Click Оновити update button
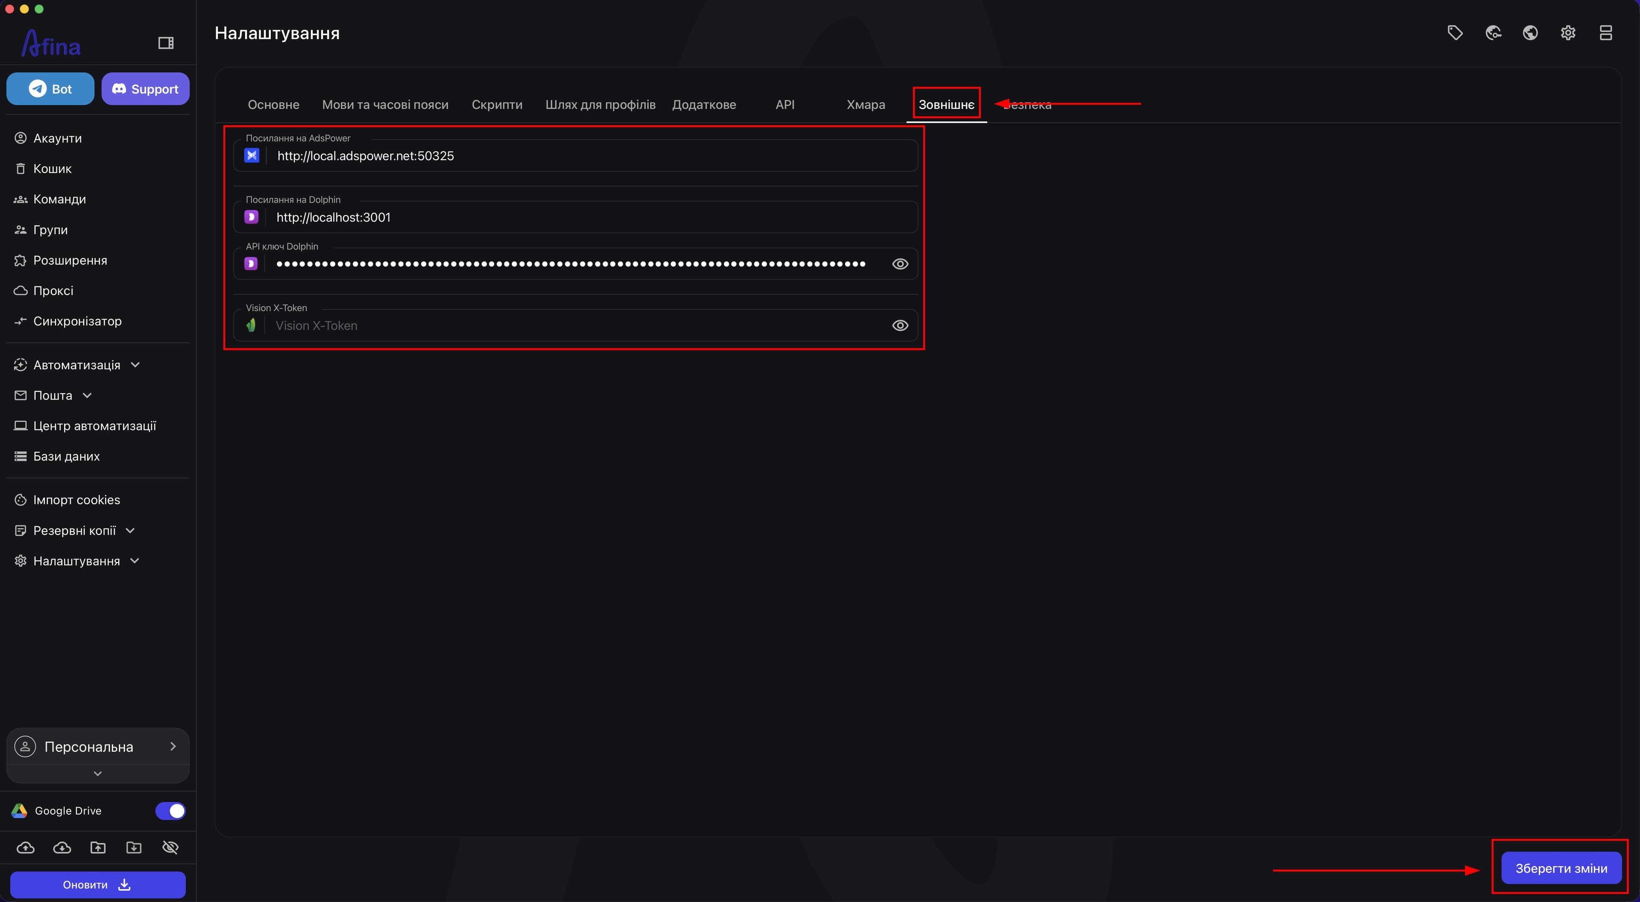The height and width of the screenshot is (902, 1640). click(97, 884)
